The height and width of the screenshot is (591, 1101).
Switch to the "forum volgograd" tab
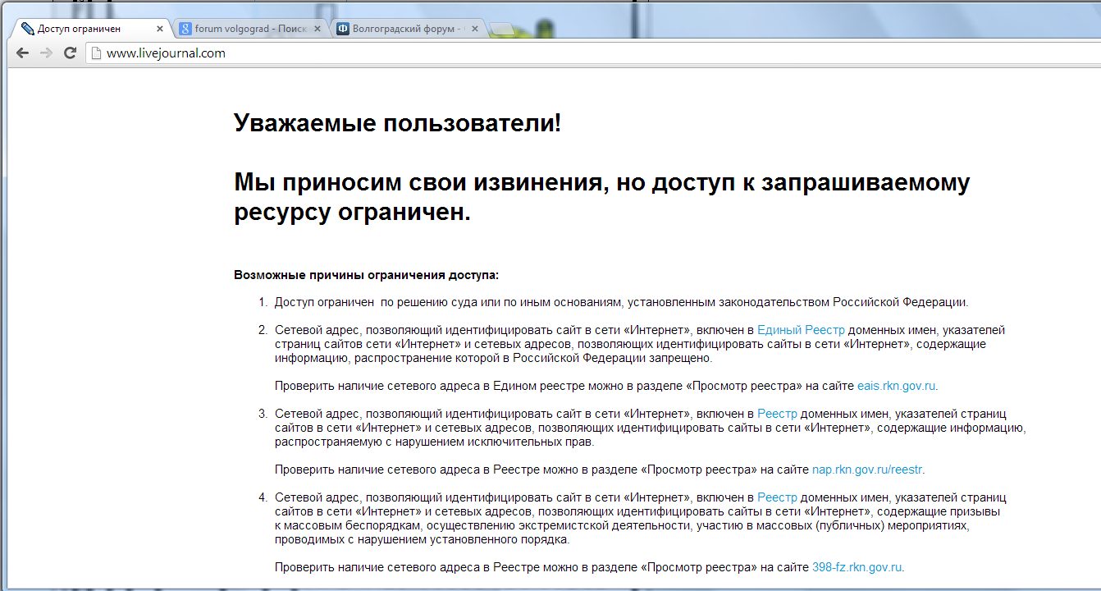[x=250, y=29]
